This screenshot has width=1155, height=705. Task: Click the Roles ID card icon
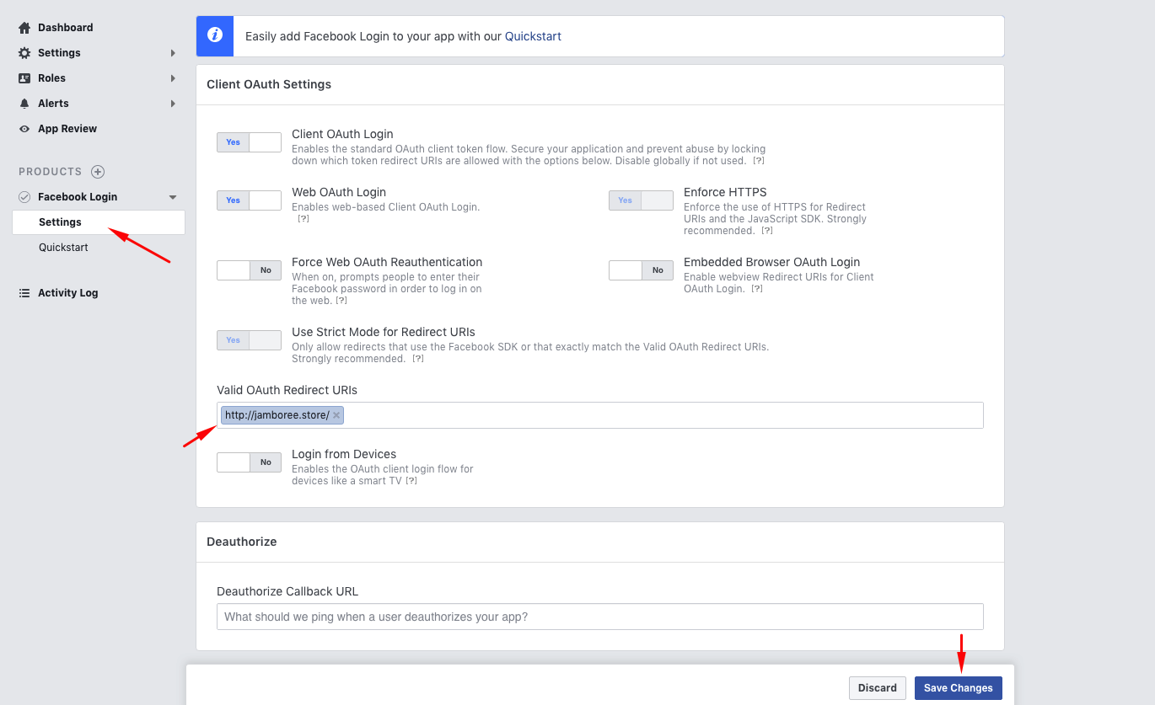(24, 78)
